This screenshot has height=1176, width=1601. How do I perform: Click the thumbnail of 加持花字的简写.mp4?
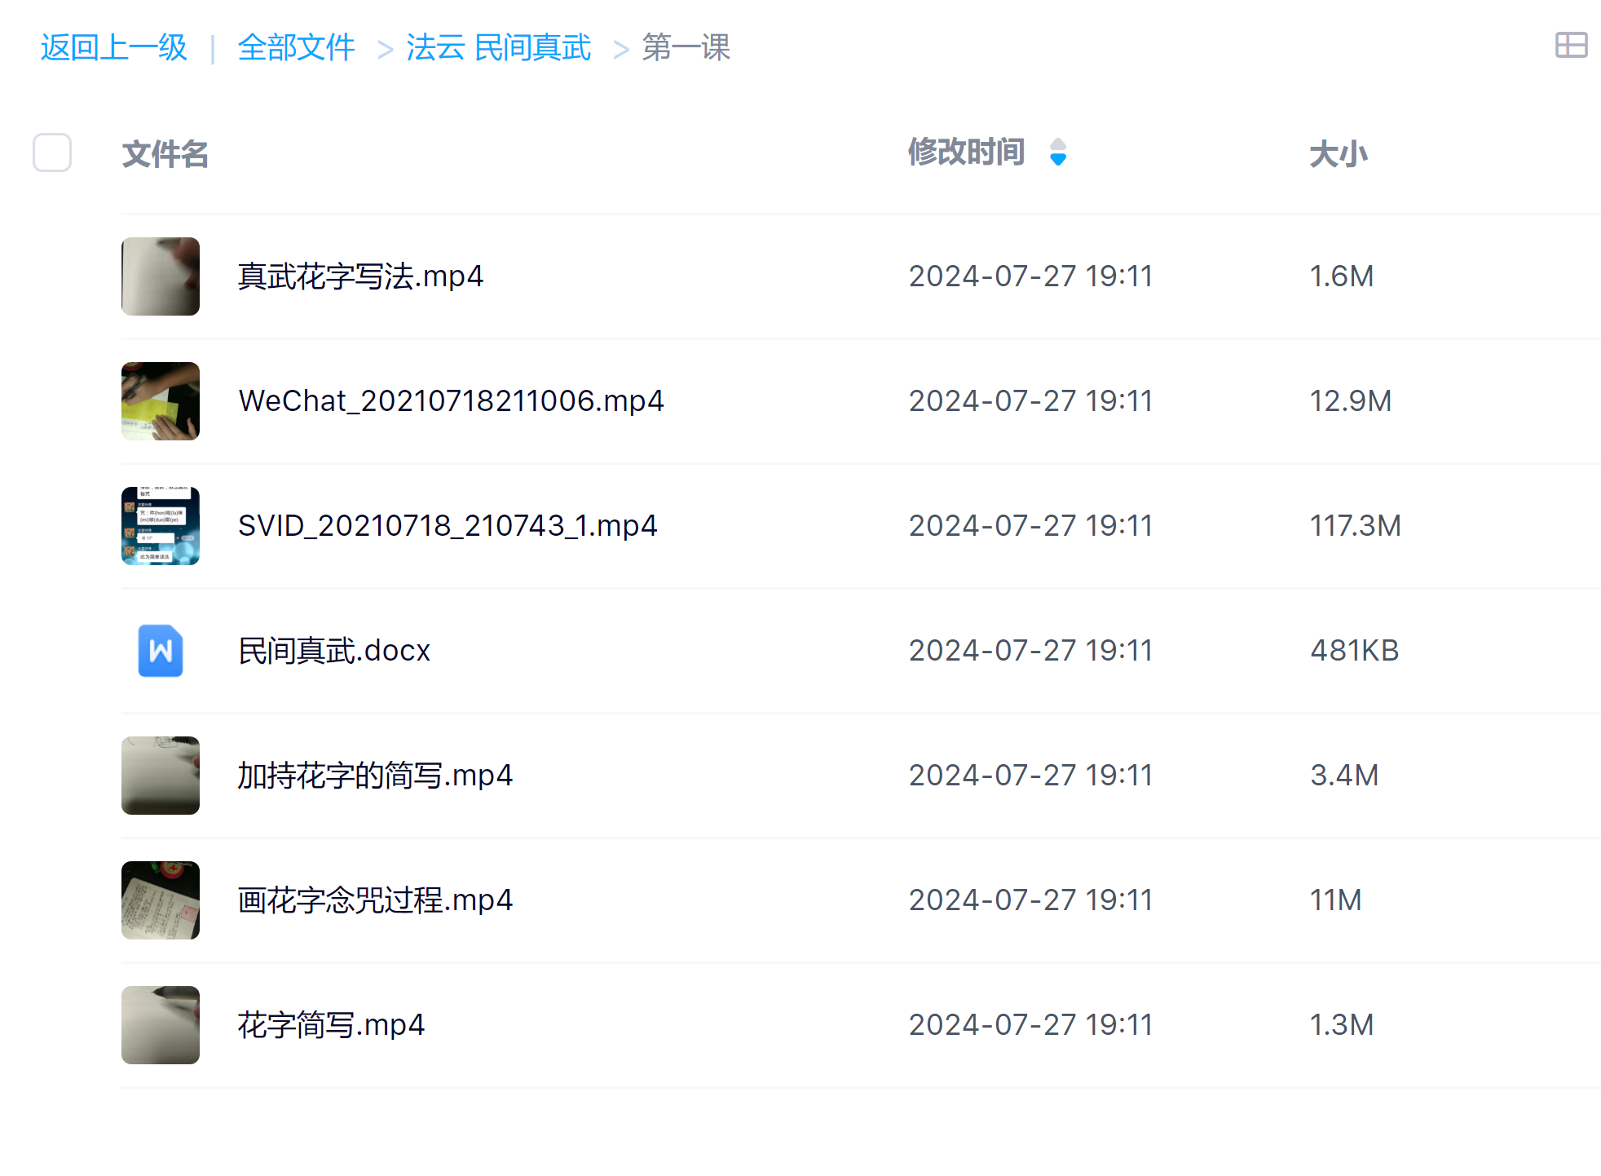[161, 776]
